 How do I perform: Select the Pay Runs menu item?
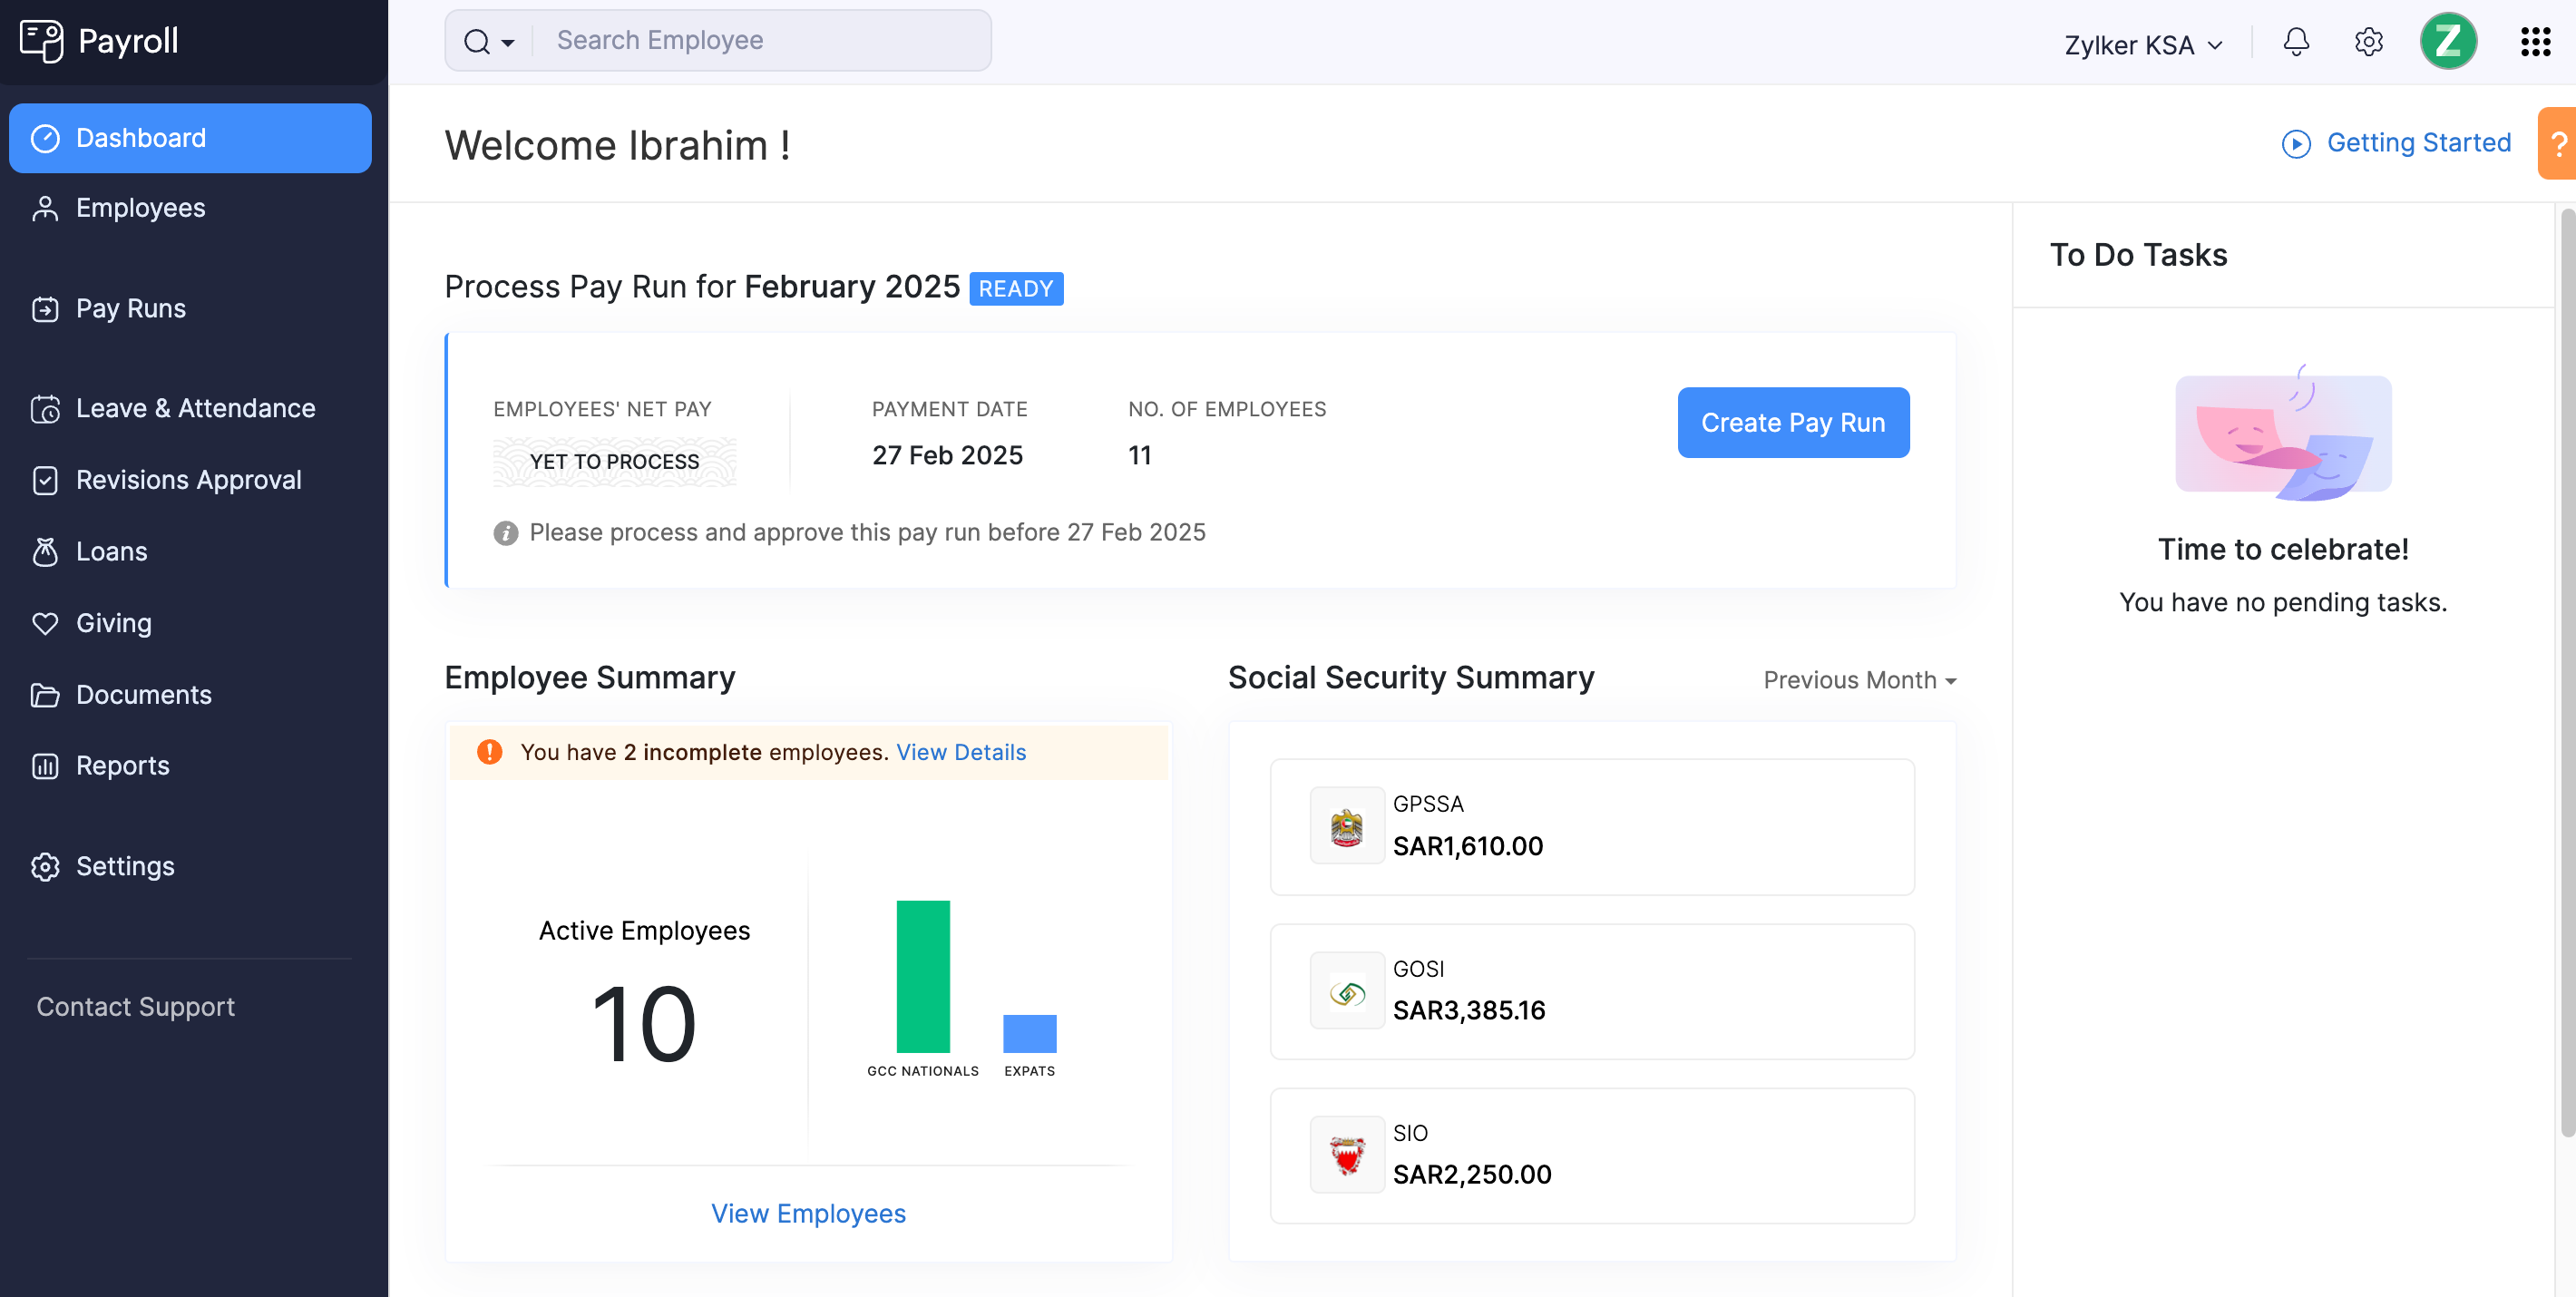click(x=131, y=306)
